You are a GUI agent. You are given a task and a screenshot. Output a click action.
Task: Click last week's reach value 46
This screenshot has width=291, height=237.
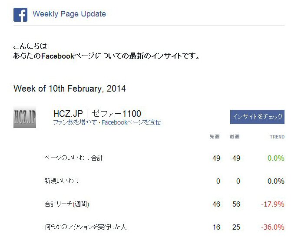click(x=216, y=204)
